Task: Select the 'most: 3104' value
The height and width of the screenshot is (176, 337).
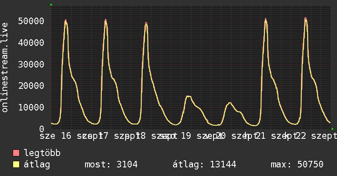Action: pos(111,165)
